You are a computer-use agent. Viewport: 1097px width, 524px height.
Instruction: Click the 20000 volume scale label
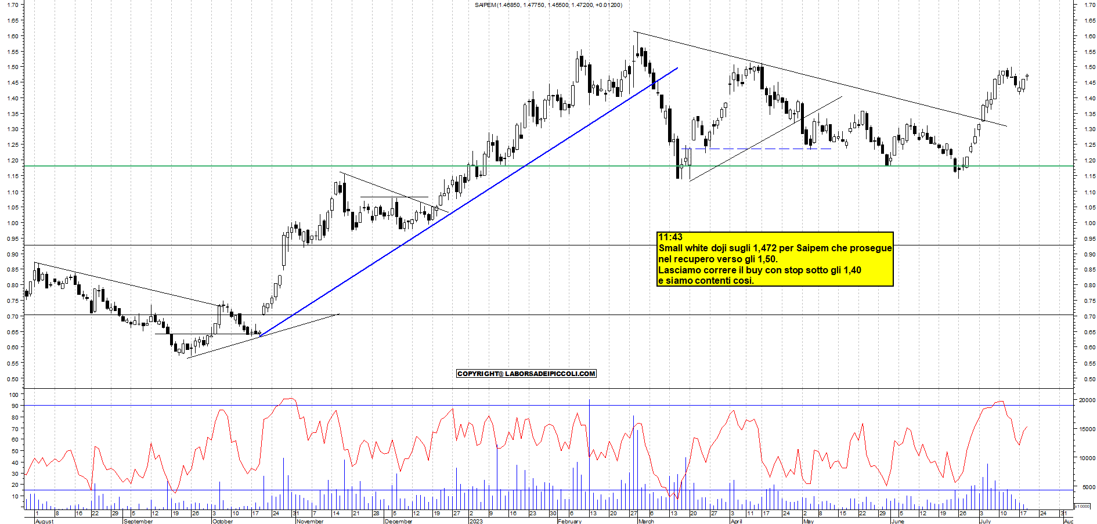click(1087, 400)
